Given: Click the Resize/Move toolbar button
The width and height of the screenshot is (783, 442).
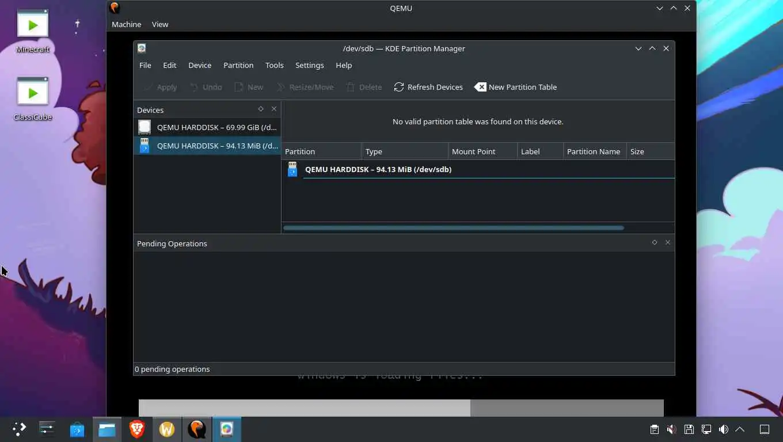Looking at the screenshot, I should [x=305, y=87].
